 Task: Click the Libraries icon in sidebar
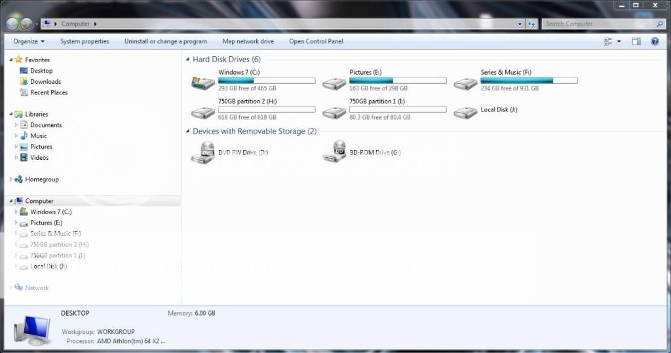pos(18,114)
